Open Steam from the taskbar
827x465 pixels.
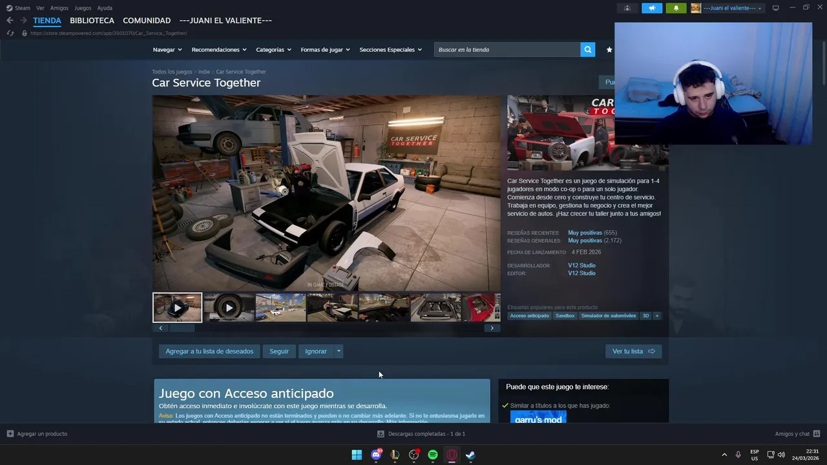click(x=470, y=455)
